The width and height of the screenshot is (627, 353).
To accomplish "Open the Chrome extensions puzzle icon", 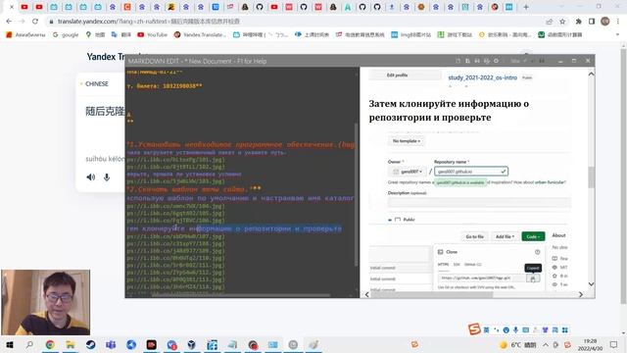I will (578, 22).
